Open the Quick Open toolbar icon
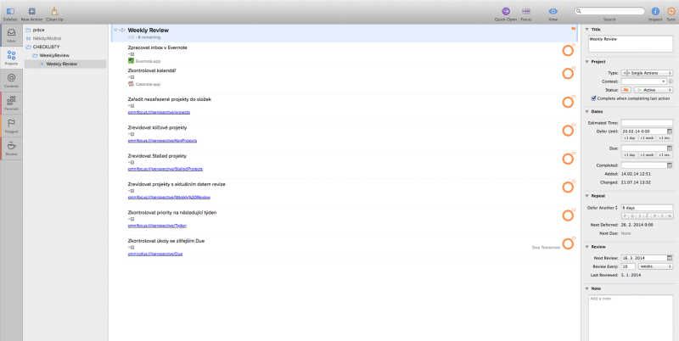The width and height of the screenshot is (679, 341). (x=506, y=10)
